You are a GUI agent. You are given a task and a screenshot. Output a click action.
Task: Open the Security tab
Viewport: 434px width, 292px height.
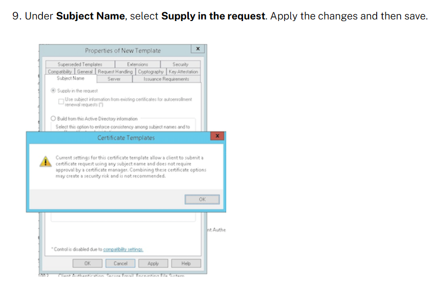coord(180,64)
